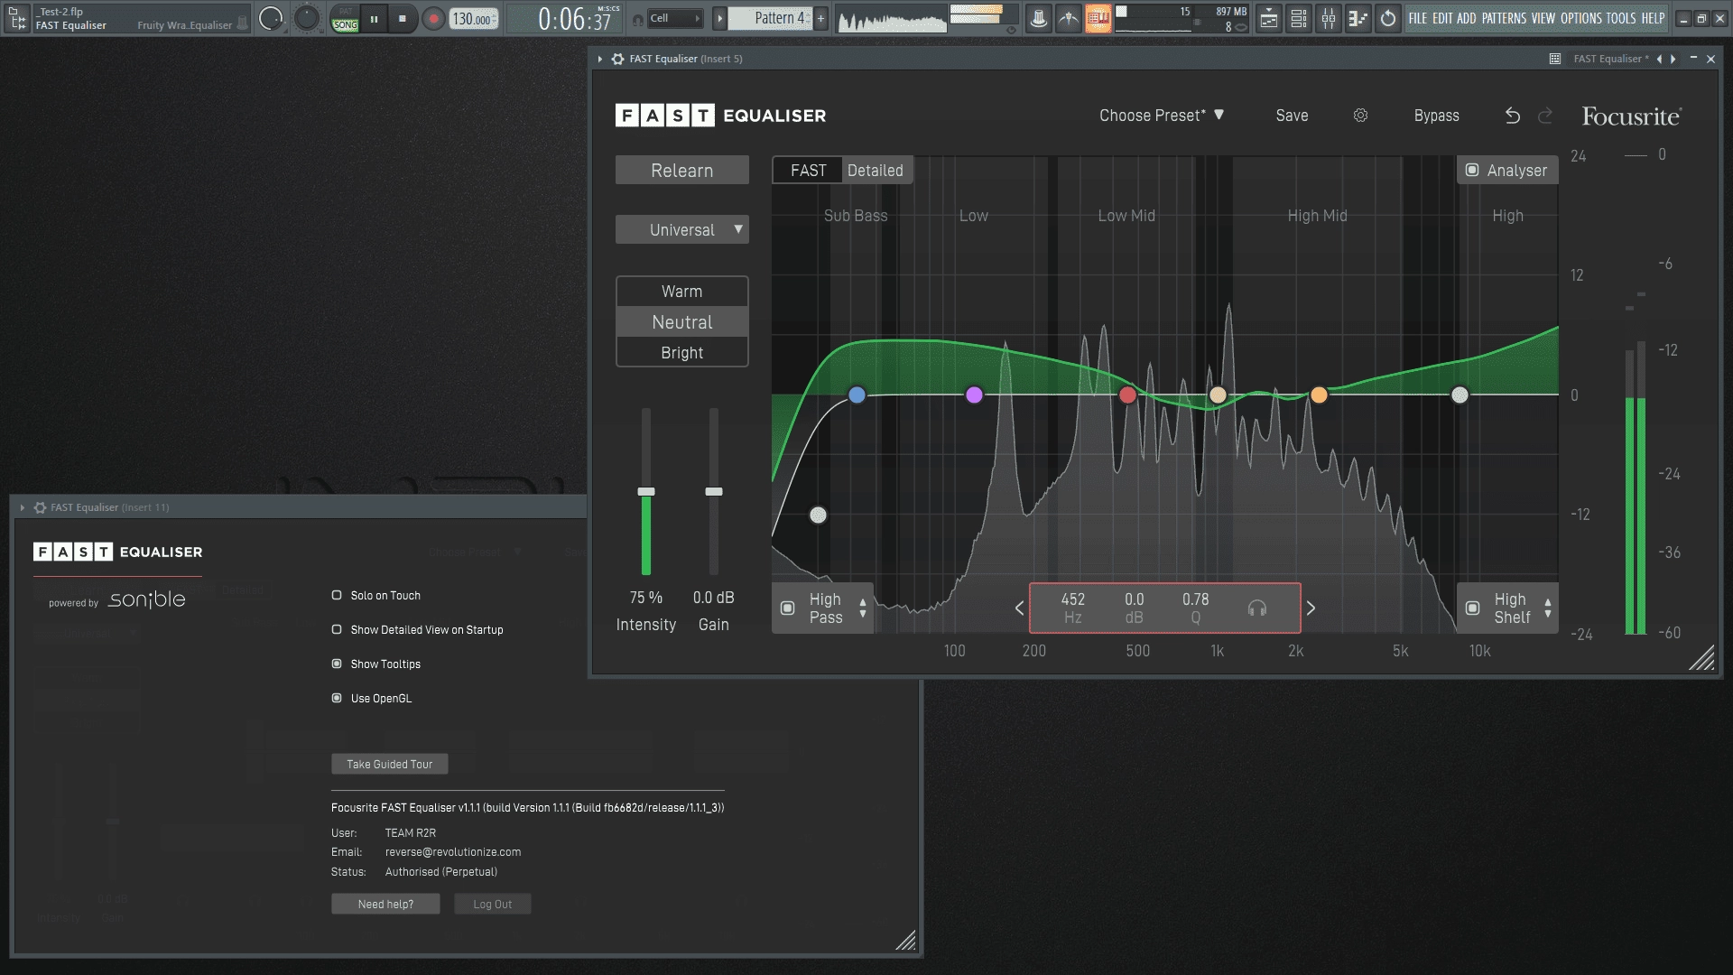1733x975 pixels.
Task: Click the metronome icon in toolbar
Action: (1039, 18)
